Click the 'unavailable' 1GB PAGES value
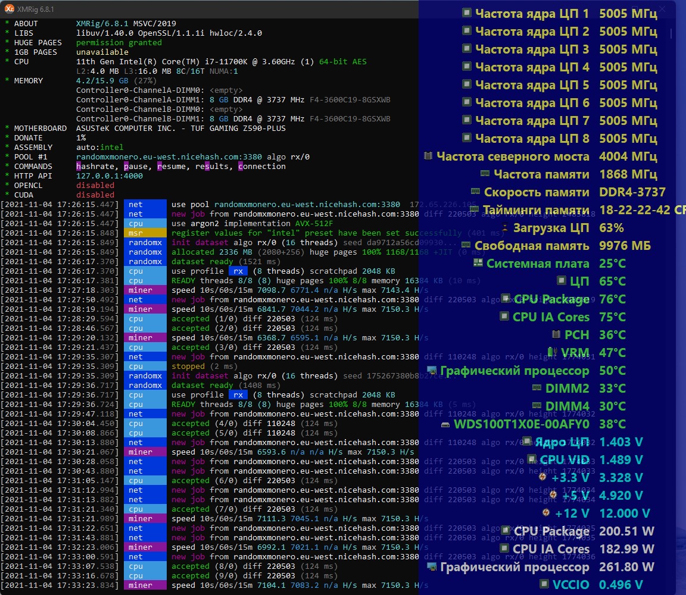 (102, 52)
